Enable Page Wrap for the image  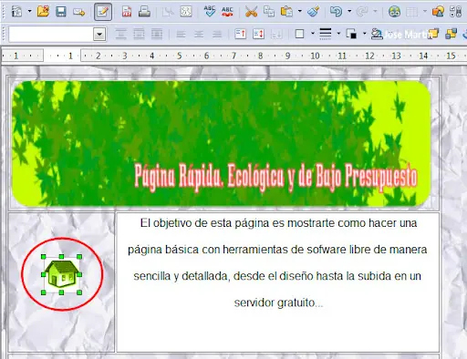click(x=139, y=34)
